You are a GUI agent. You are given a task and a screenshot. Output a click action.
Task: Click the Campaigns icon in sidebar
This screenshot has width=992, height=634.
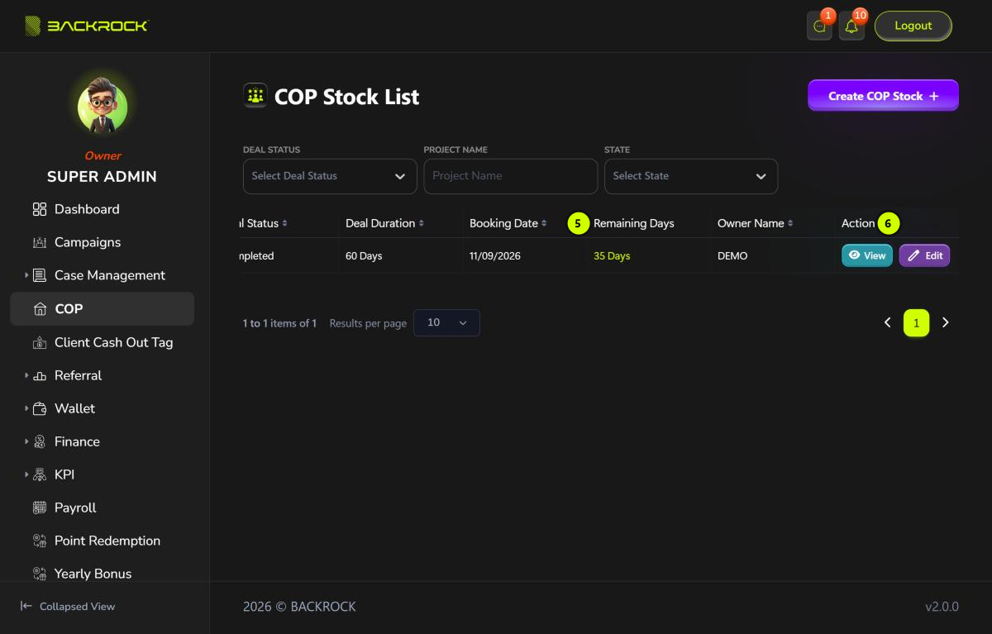click(x=39, y=242)
